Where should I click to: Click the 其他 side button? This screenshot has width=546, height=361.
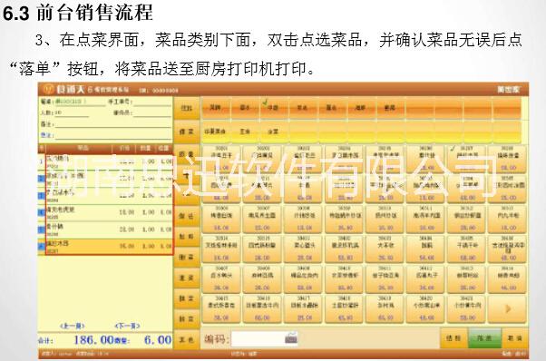[x=187, y=339]
